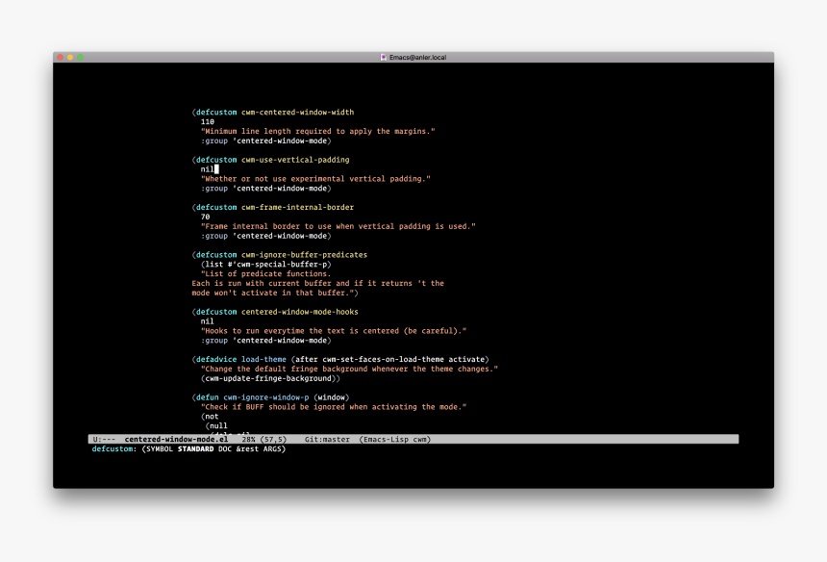The width and height of the screenshot is (827, 562).
Task: Maximize the Emacs window with green button
Action: [x=80, y=57]
